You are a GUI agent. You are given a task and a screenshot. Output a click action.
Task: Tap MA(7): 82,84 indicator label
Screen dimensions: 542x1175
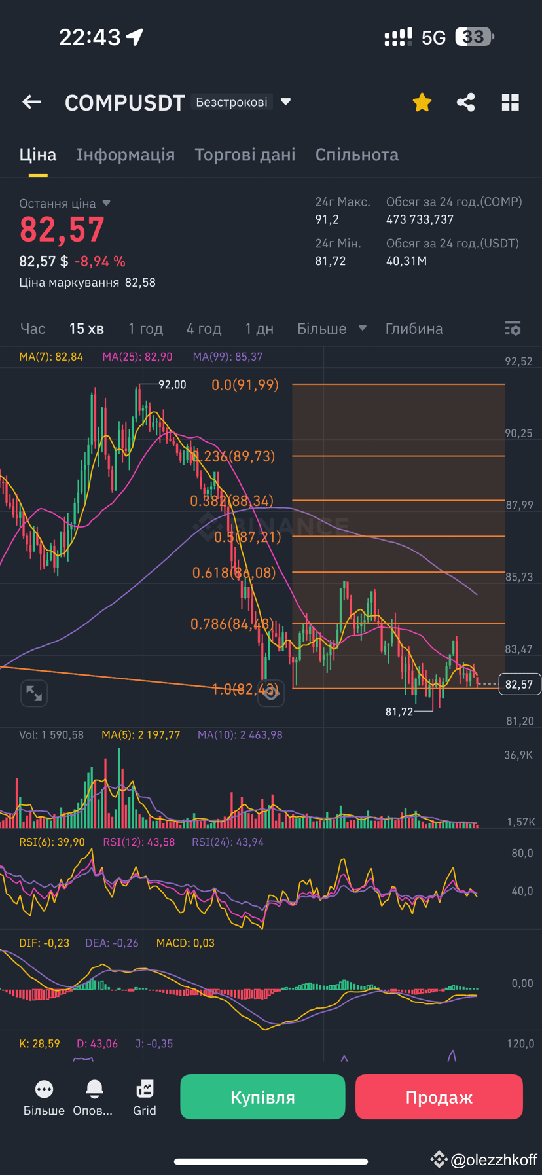[x=51, y=357]
